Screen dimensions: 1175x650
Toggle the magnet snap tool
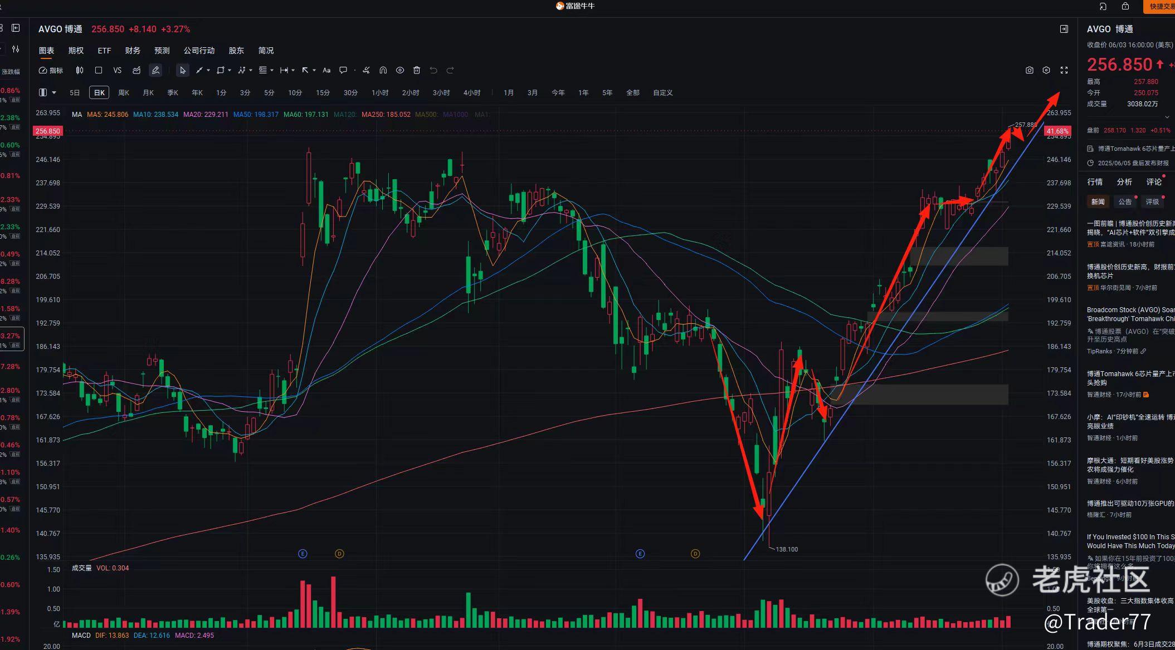383,70
